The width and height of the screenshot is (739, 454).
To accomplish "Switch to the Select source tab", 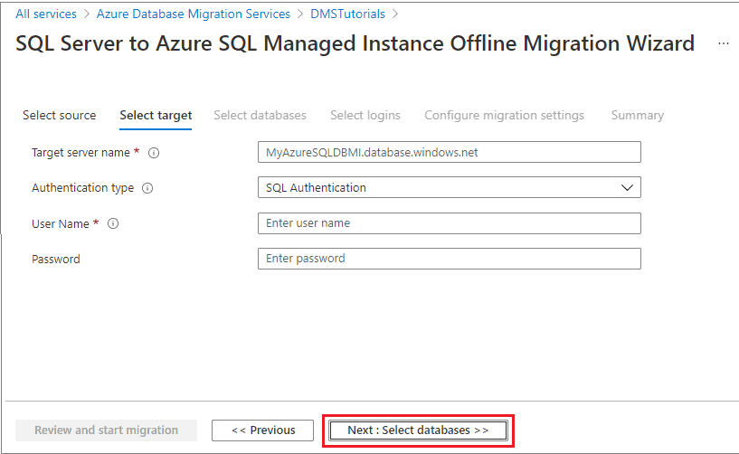I will point(59,115).
